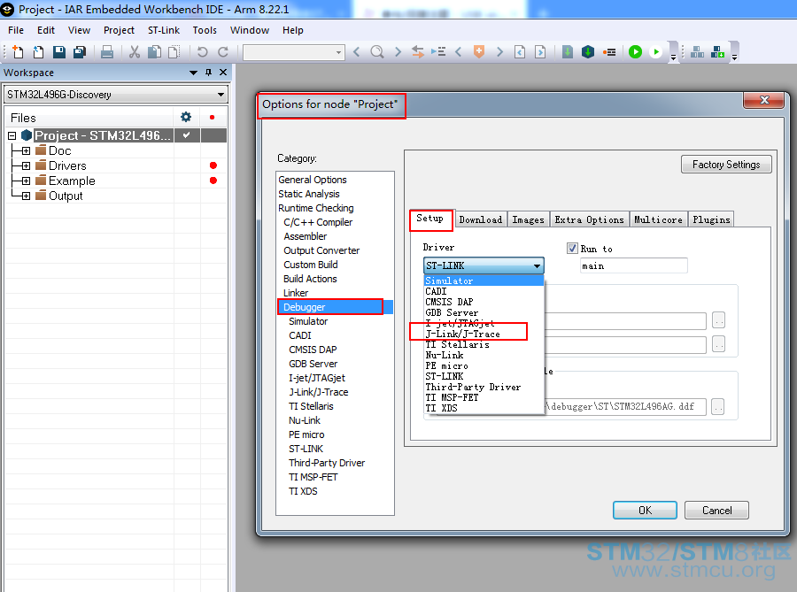Collapse the Project - STM32L496 root node
The image size is (797, 592).
(12, 135)
